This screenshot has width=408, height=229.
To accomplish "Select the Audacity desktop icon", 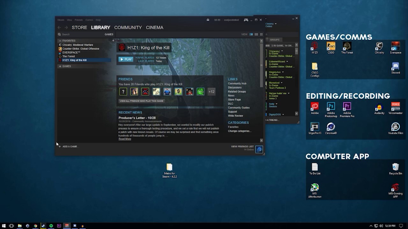I will pyautogui.click(x=379, y=108).
